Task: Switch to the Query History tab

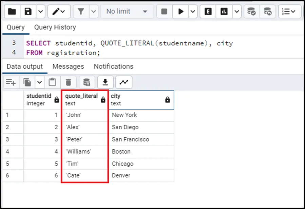Action: coord(55,27)
